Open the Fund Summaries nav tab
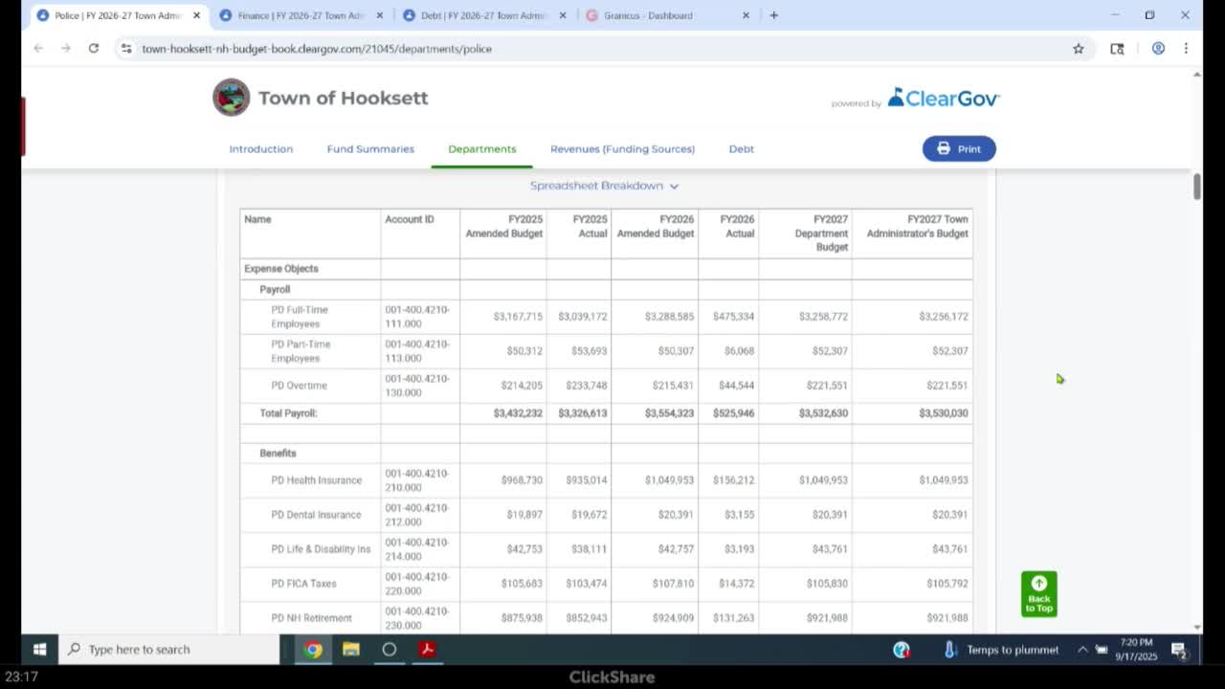The height and width of the screenshot is (689, 1225). point(370,148)
